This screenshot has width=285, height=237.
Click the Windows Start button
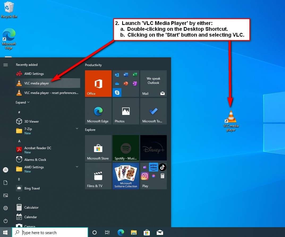click(x=6, y=232)
